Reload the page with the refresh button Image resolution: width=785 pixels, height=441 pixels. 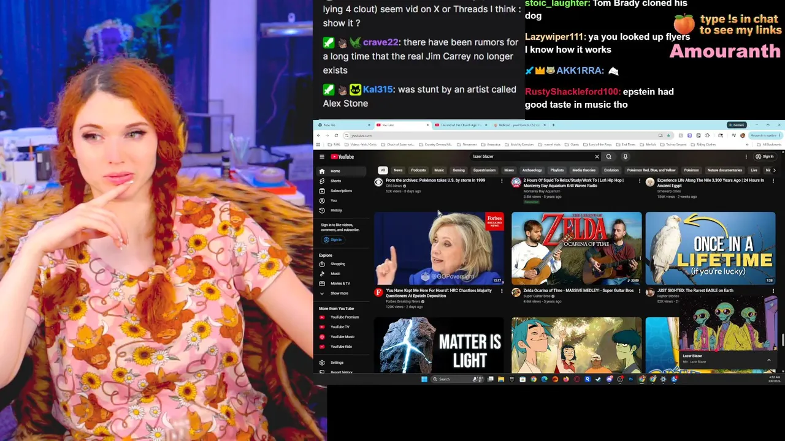point(336,135)
